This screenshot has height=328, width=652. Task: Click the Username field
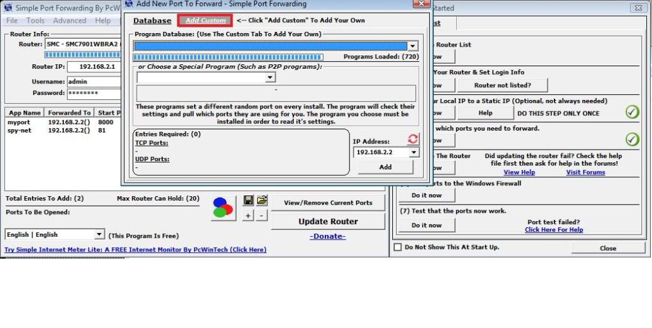[94, 82]
